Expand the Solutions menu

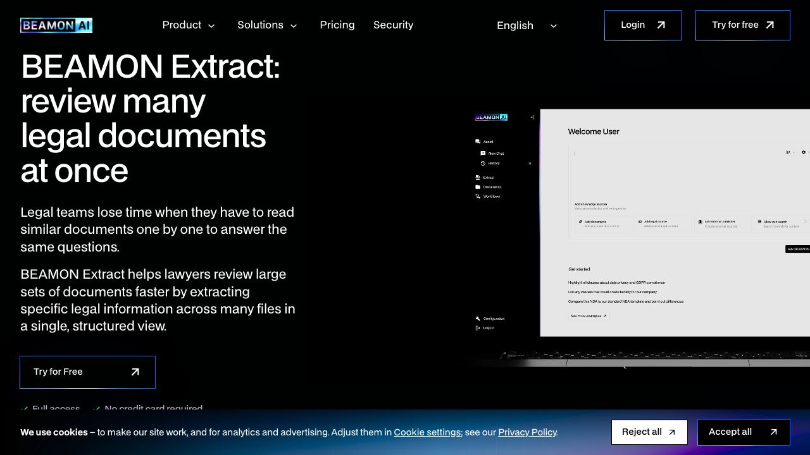point(267,25)
